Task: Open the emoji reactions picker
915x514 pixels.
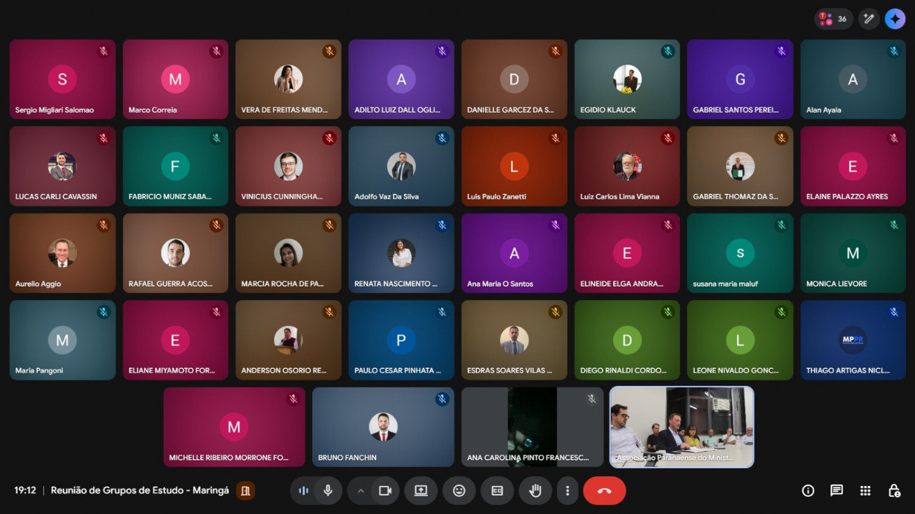Action: click(x=459, y=491)
